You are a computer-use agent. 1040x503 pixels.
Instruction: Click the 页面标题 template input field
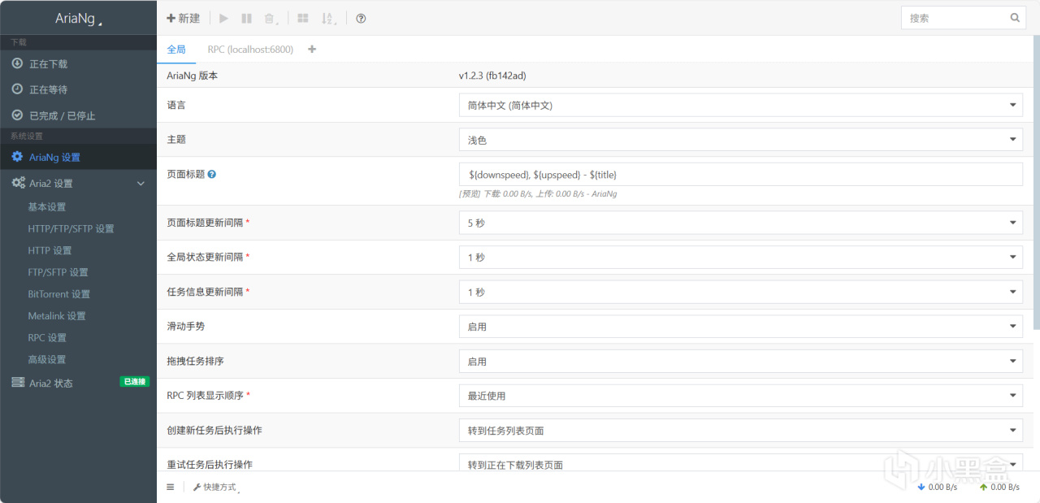coord(741,175)
